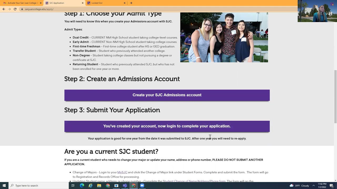The width and height of the screenshot is (337, 189).
Task: Go back with the browser back arrow
Action: (4, 9)
